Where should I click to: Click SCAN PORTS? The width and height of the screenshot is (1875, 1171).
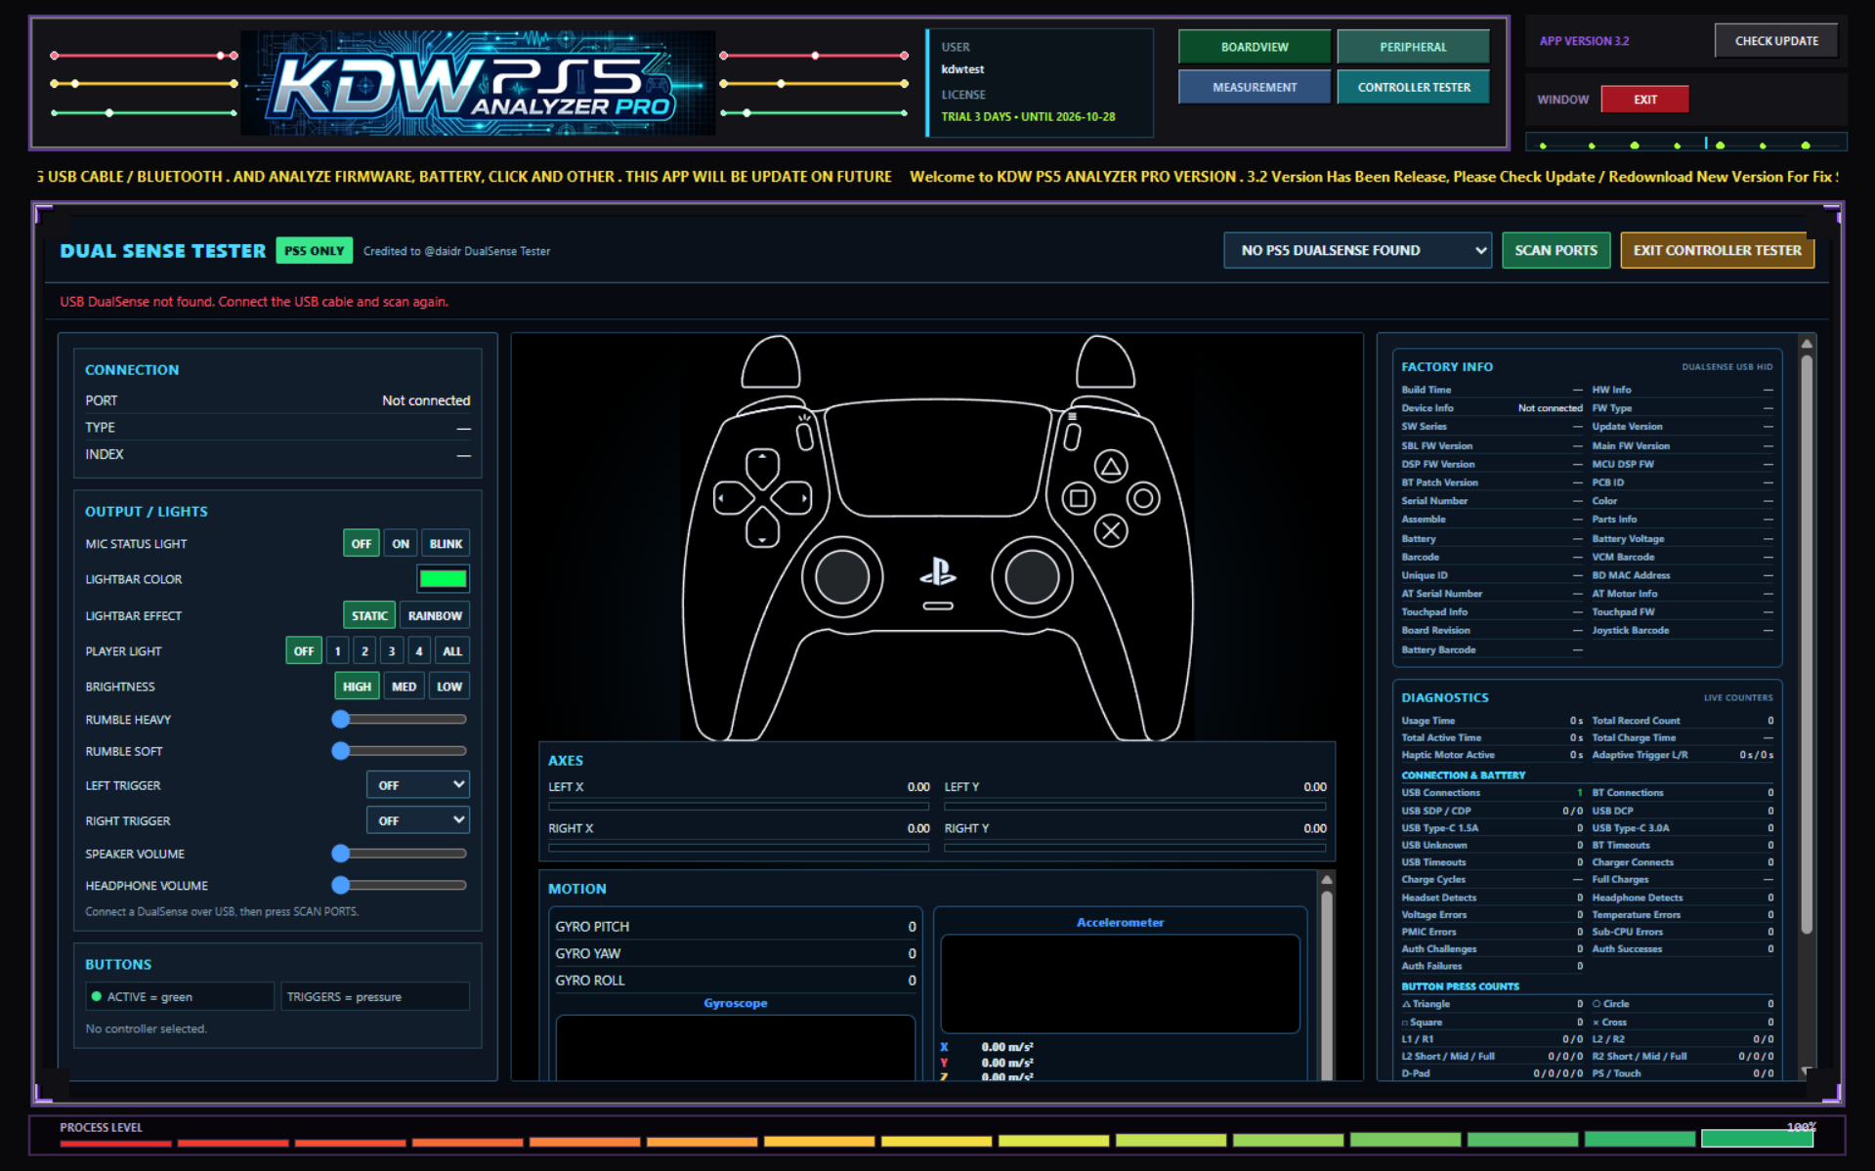pyautogui.click(x=1555, y=251)
